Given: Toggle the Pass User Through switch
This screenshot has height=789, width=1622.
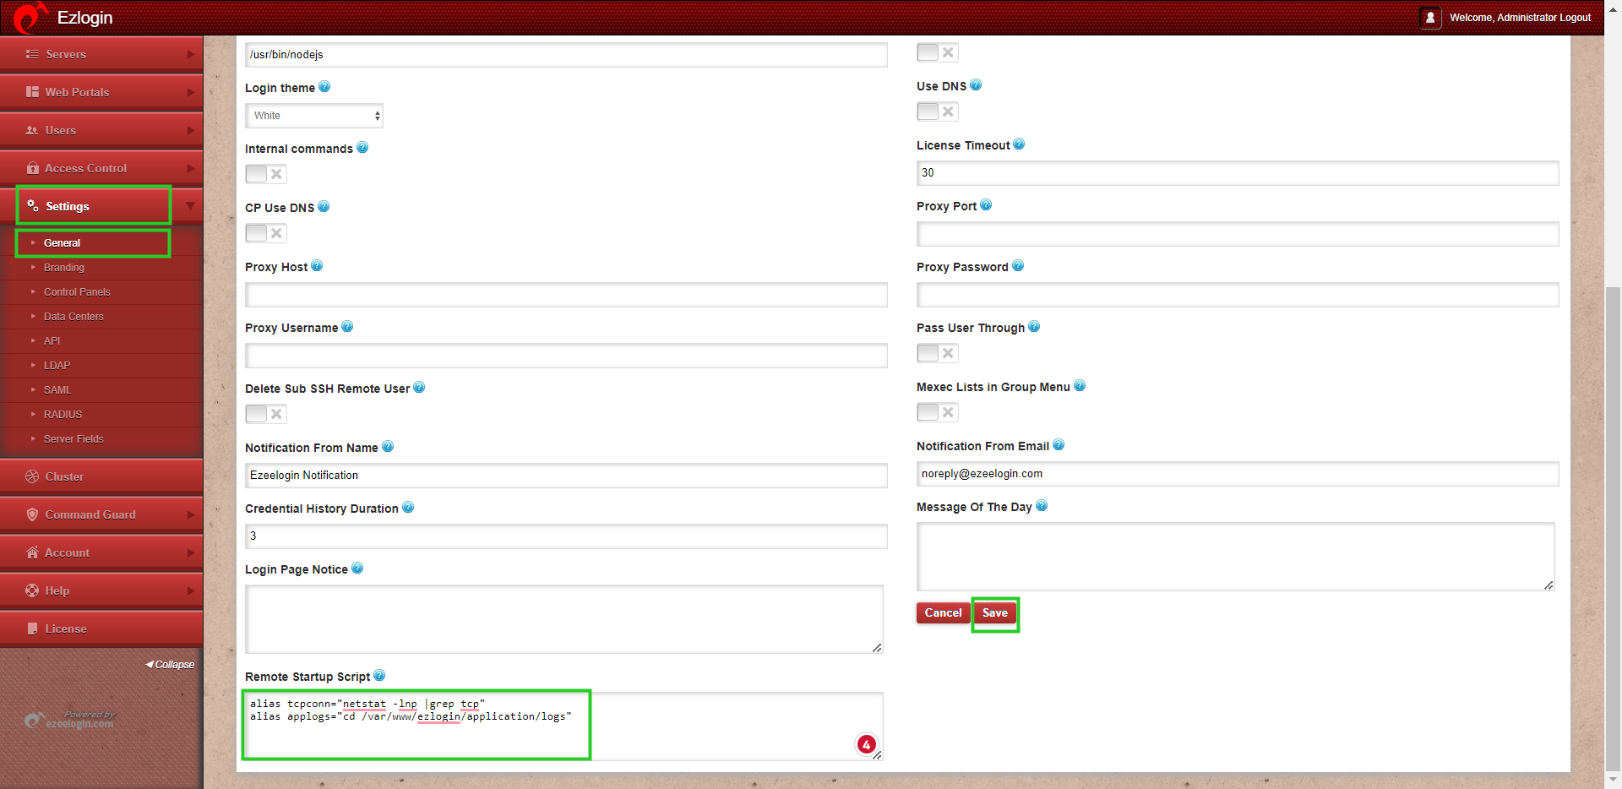Looking at the screenshot, I should pos(938,353).
